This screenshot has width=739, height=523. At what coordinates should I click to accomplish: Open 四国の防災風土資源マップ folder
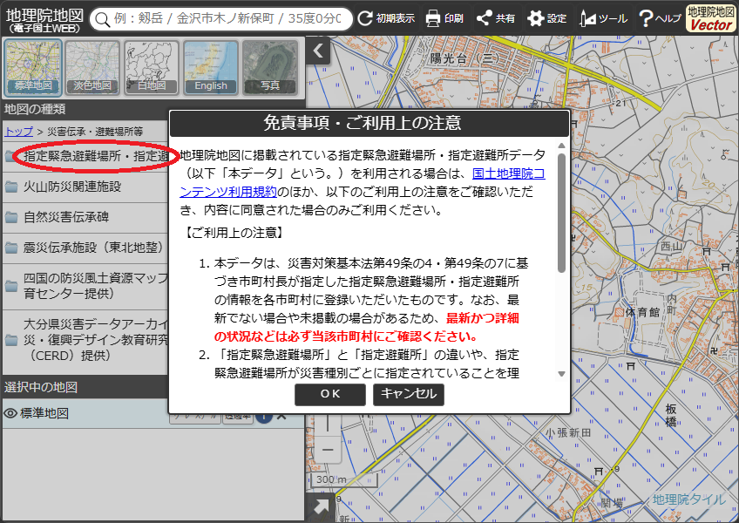coord(85,286)
